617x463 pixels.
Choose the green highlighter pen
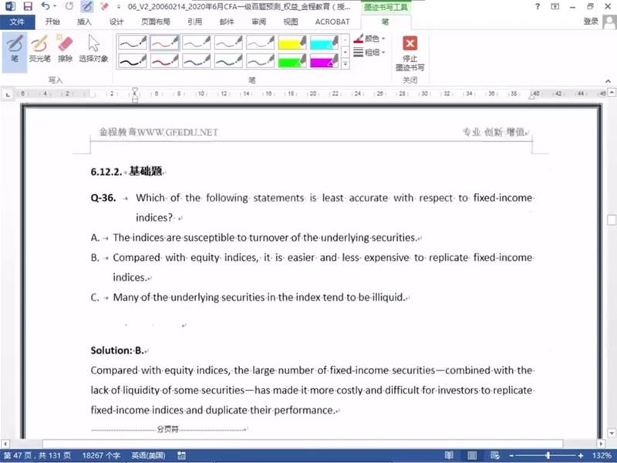coord(292,61)
